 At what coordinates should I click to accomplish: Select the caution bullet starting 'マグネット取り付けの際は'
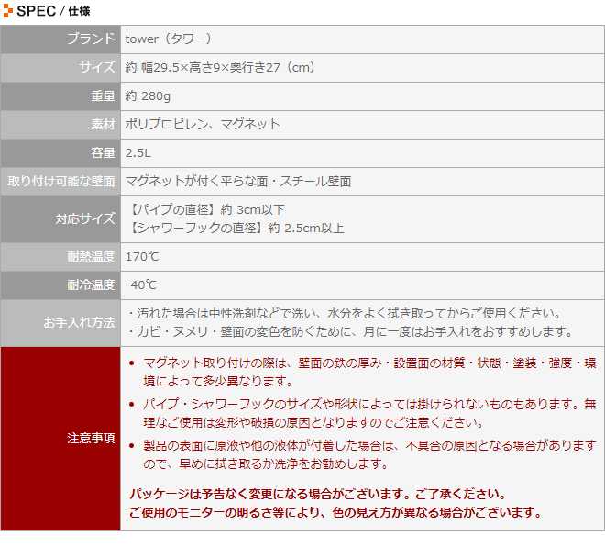pos(369,372)
